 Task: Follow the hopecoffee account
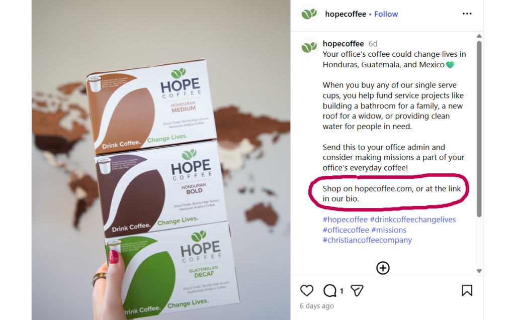[386, 14]
